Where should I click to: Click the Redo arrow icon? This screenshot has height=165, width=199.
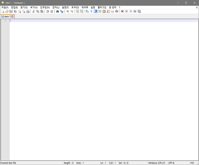point(52,11)
